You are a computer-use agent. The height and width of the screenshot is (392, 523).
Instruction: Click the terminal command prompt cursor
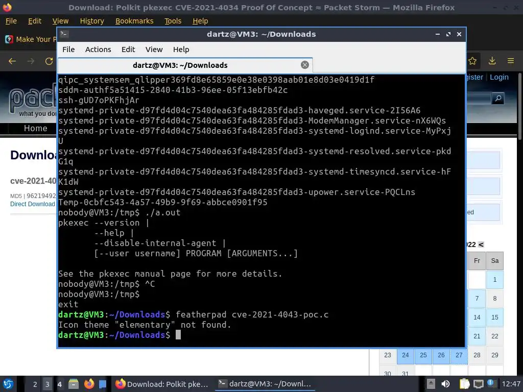(178, 335)
